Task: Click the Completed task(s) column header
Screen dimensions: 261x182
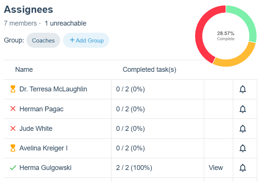Action: point(150,70)
